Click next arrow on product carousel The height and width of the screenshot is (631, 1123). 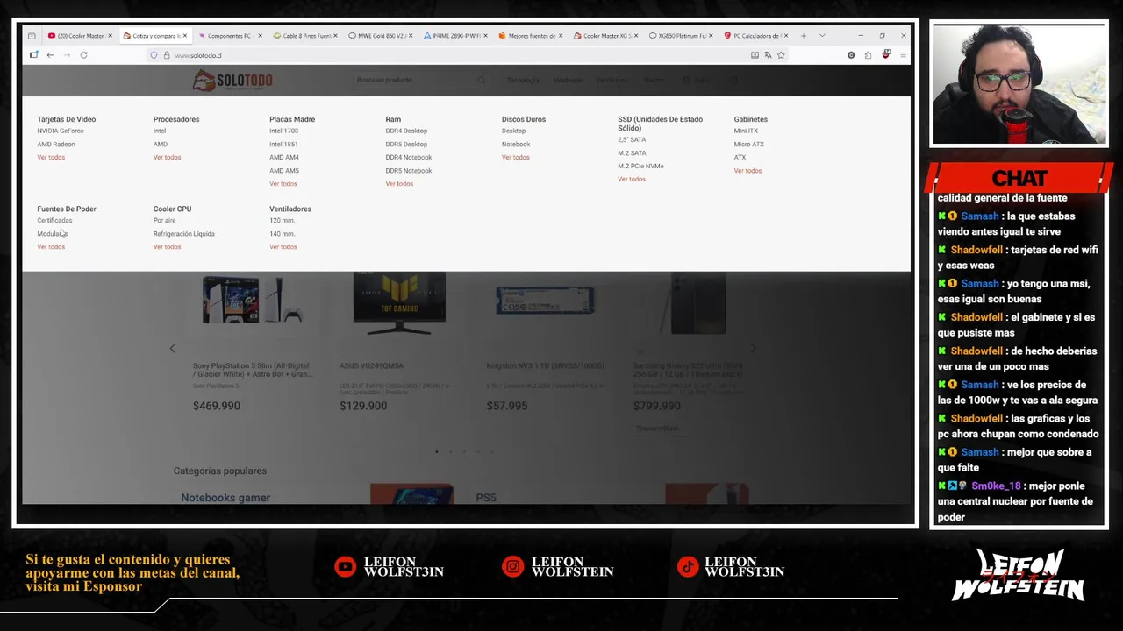coord(753,348)
